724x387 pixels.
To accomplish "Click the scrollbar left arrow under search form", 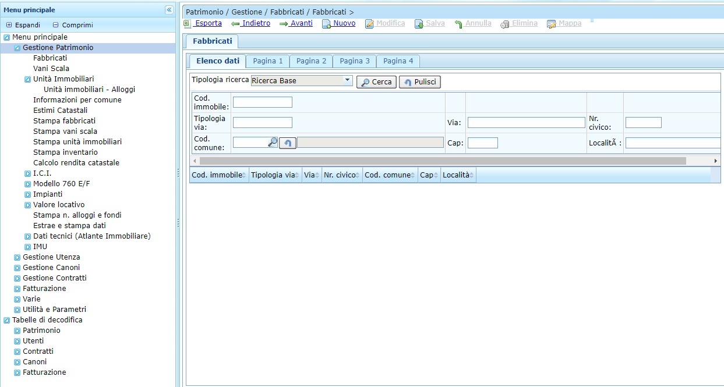I will [x=195, y=161].
